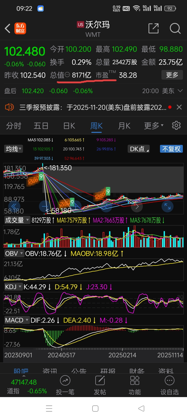Tap the battery indicator

point(170,9)
